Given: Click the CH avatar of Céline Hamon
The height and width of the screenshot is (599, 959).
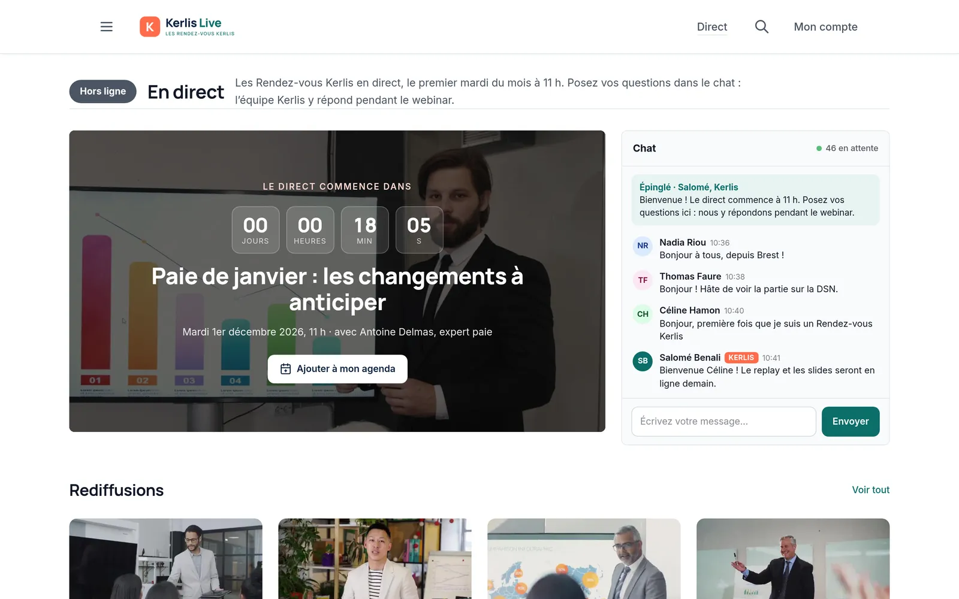Looking at the screenshot, I should pos(643,314).
